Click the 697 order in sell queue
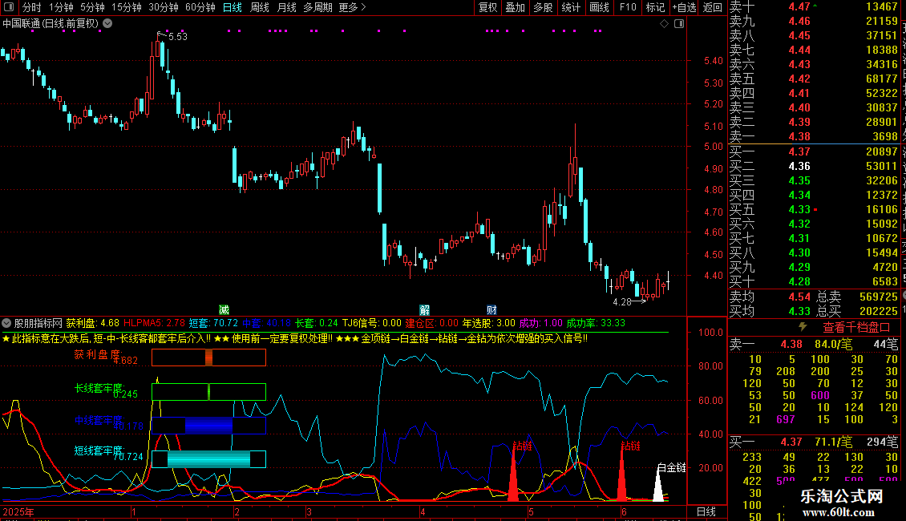906x521 pixels. (x=786, y=419)
